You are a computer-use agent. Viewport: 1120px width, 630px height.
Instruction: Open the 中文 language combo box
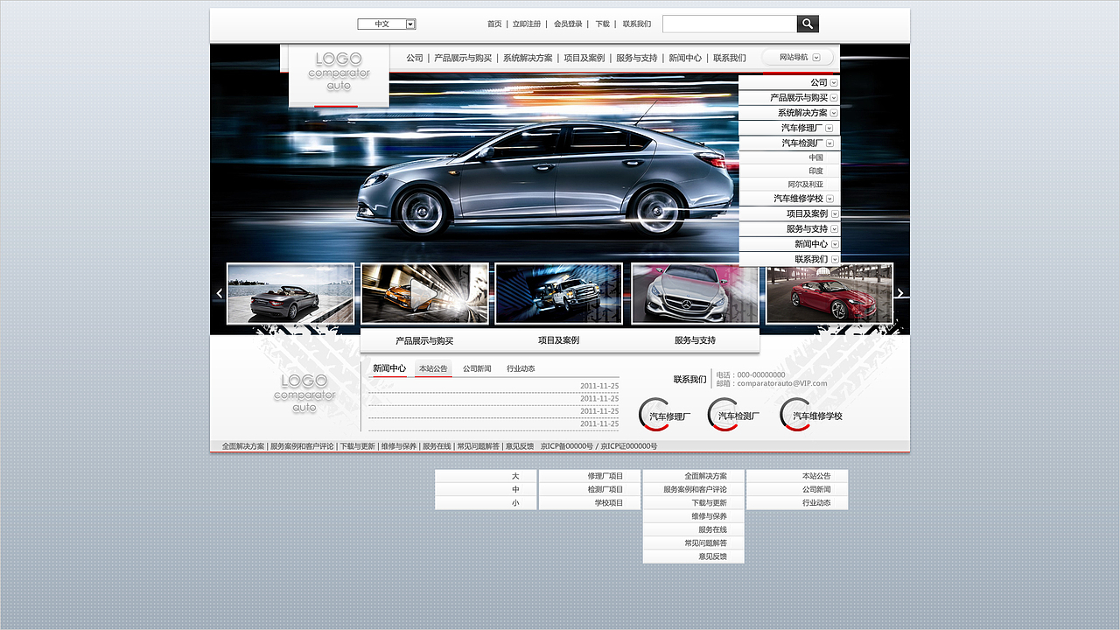[387, 24]
